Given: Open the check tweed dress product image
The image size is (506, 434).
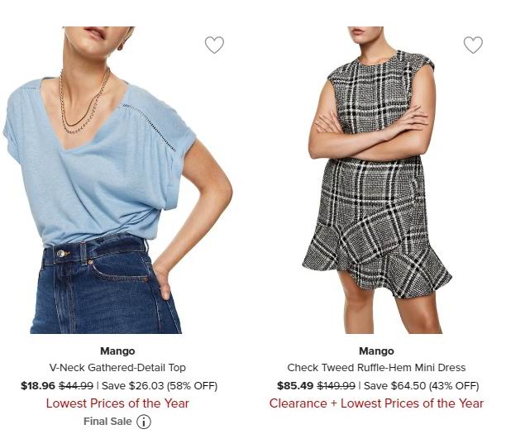Looking at the screenshot, I should [x=376, y=180].
